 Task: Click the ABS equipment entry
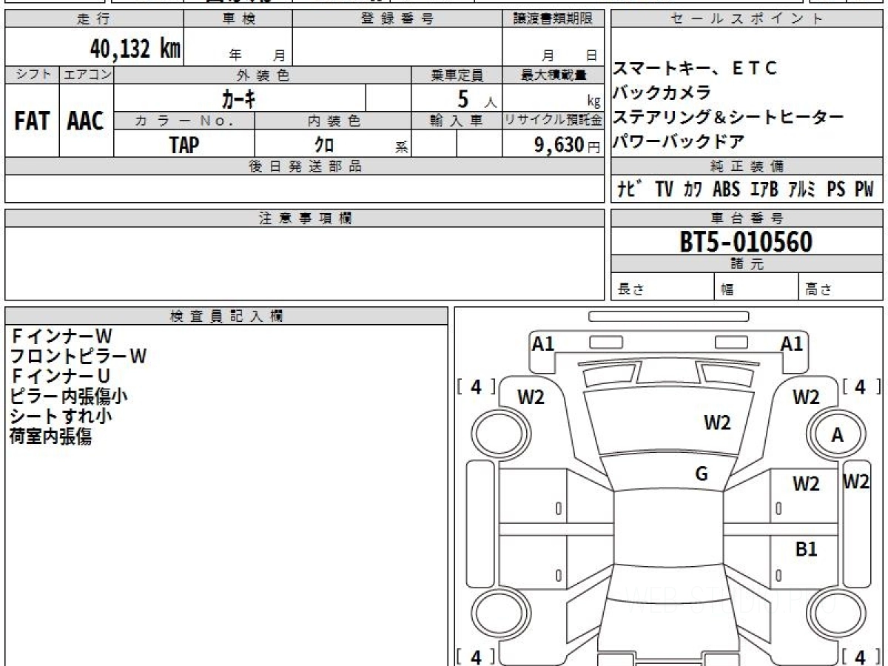726,189
